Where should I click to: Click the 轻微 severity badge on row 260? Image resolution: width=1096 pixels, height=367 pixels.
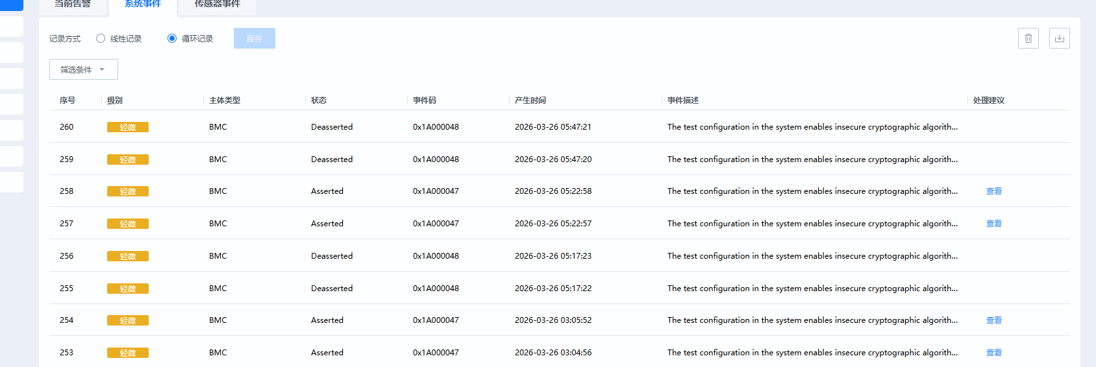[x=128, y=127]
